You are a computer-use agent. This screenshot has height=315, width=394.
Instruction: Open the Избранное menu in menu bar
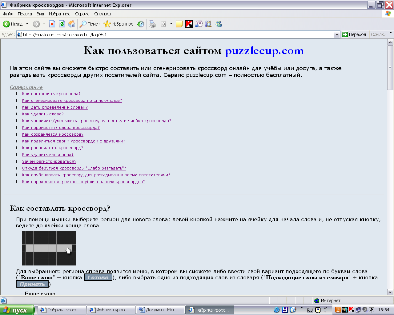click(x=59, y=14)
